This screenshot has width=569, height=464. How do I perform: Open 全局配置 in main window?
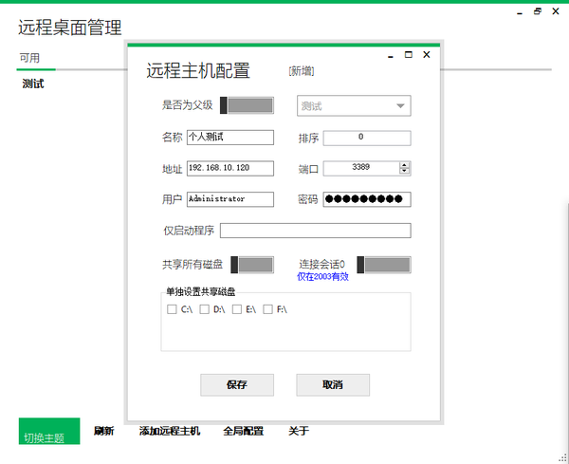(243, 431)
